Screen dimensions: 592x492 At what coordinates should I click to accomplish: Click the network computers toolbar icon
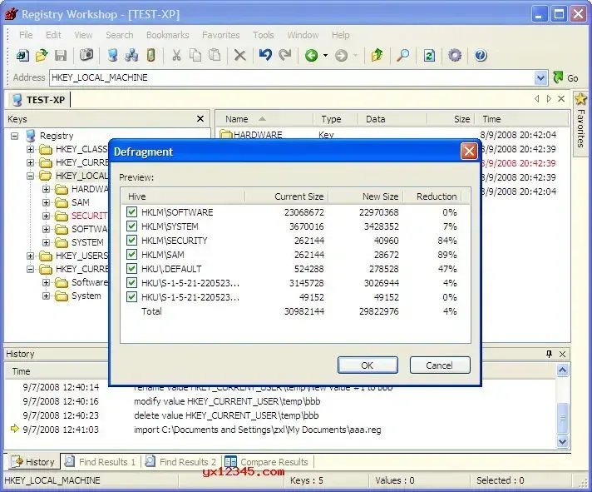(x=131, y=56)
